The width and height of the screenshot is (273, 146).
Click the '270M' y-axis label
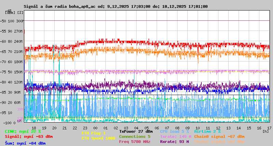[19, 31]
